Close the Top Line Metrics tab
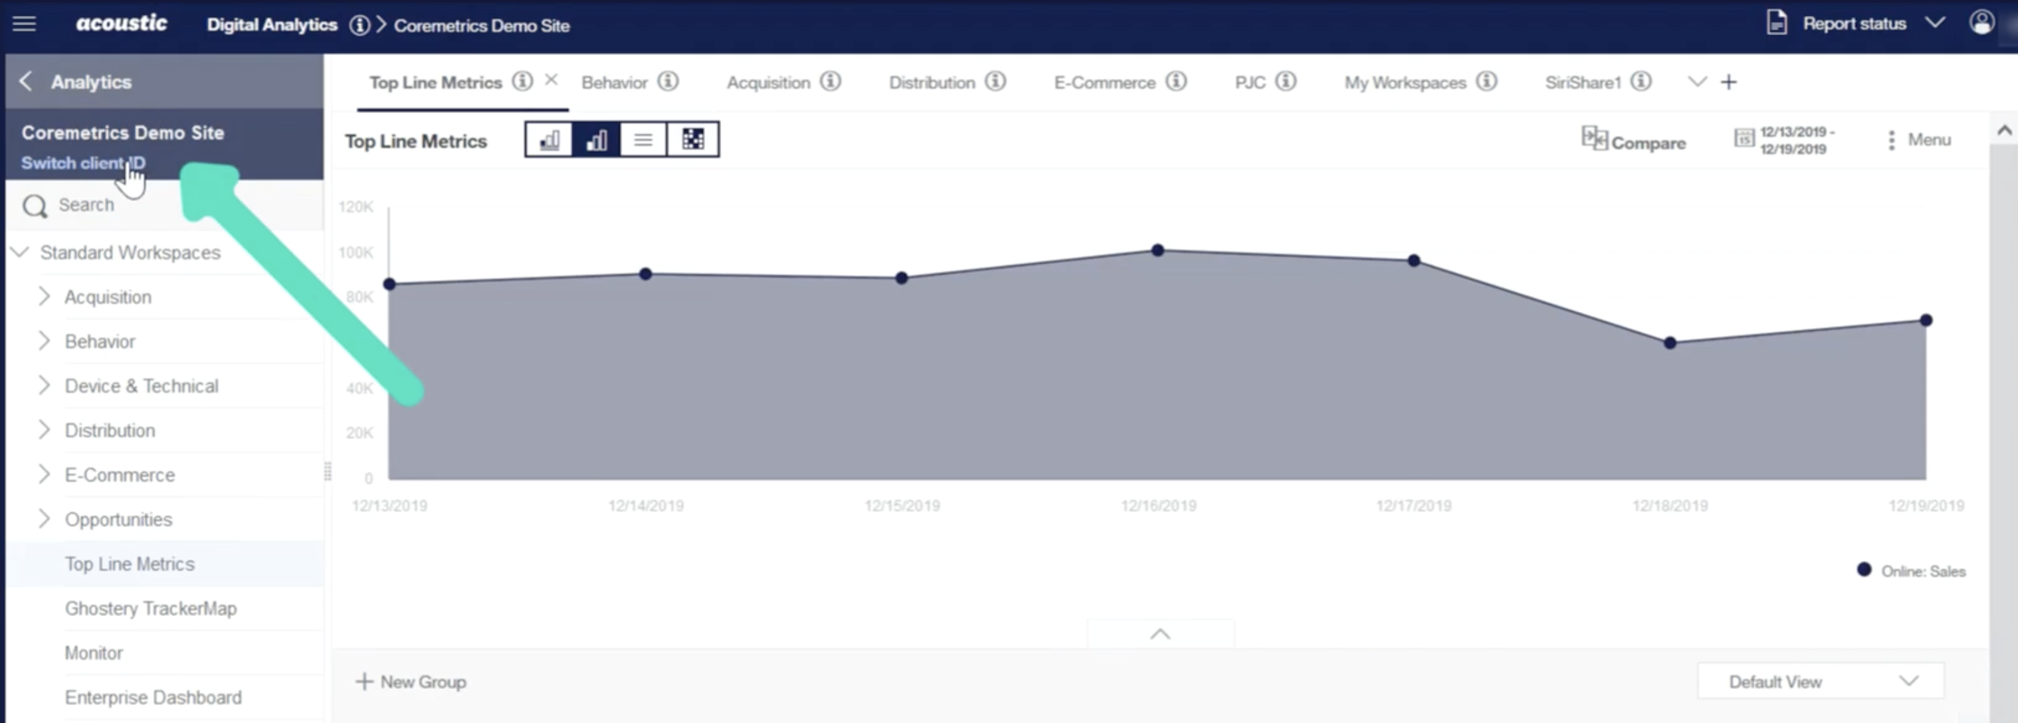Viewport: 2018px width, 723px height. coord(552,80)
